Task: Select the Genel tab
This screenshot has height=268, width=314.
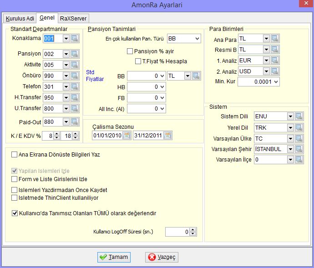Action: [47, 18]
